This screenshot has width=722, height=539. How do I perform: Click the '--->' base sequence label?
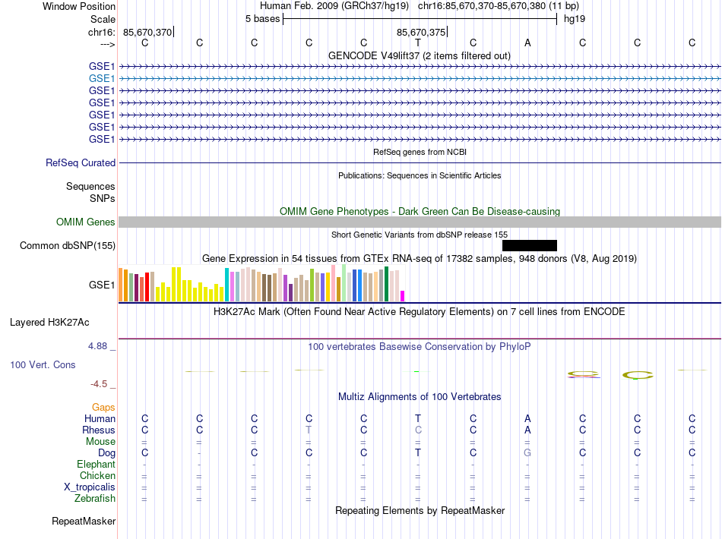(107, 44)
